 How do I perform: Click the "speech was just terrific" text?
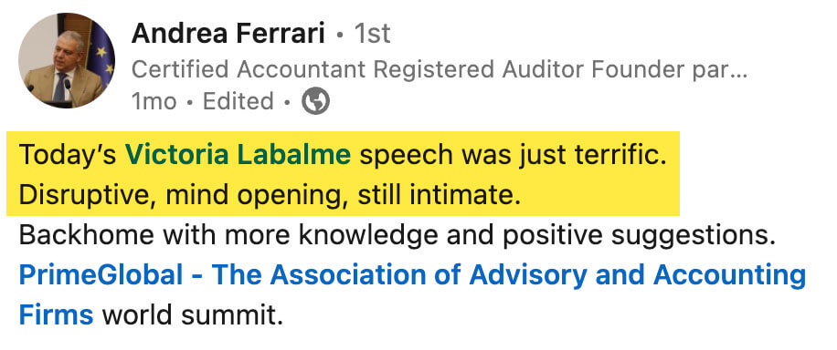coord(513,155)
